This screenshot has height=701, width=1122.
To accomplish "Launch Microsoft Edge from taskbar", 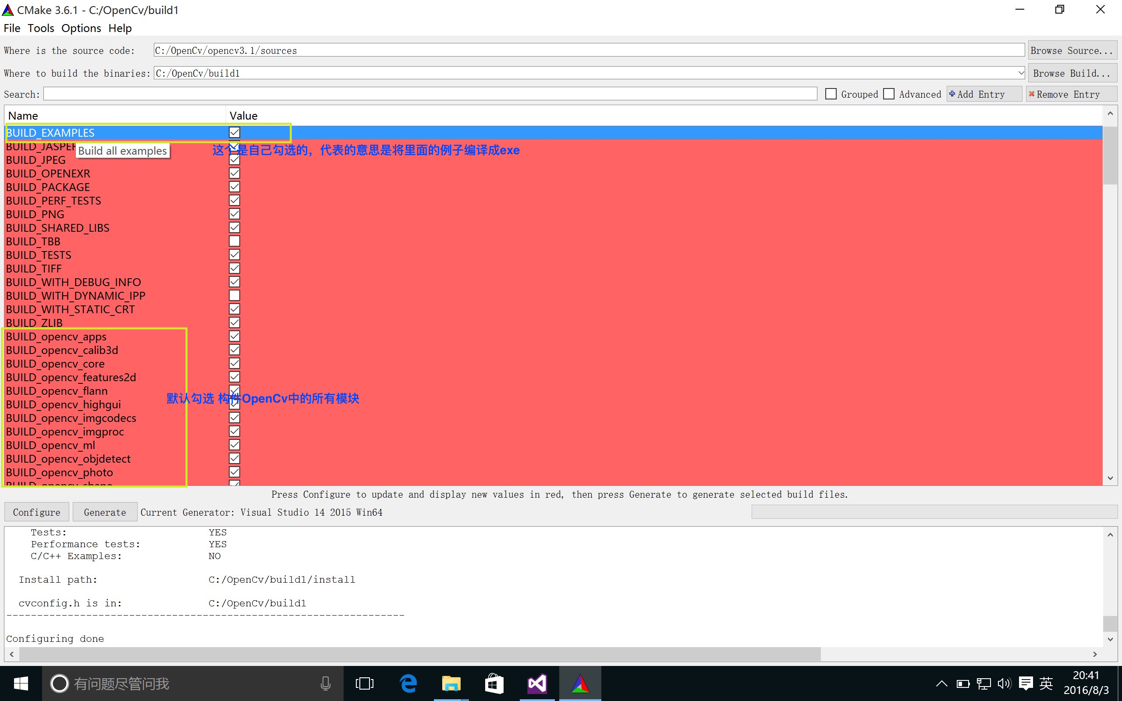I will click(x=408, y=683).
